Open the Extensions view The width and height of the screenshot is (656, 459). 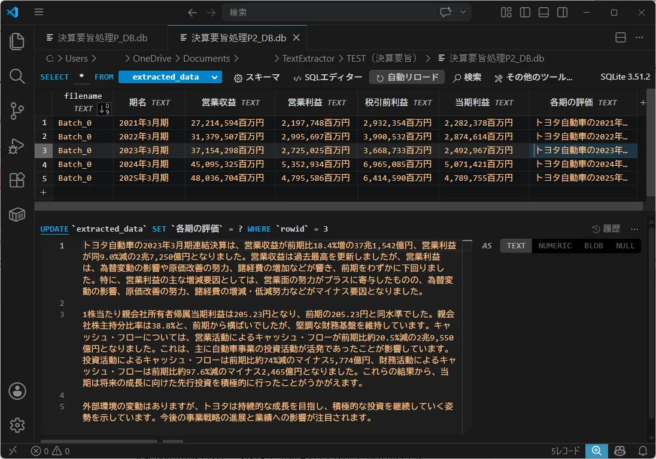[x=17, y=180]
